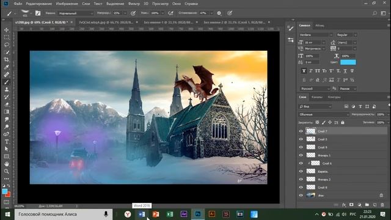This screenshot has width=391, height=220.
Task: Open the layer blend mode Обычные dropdown
Action: point(324,114)
